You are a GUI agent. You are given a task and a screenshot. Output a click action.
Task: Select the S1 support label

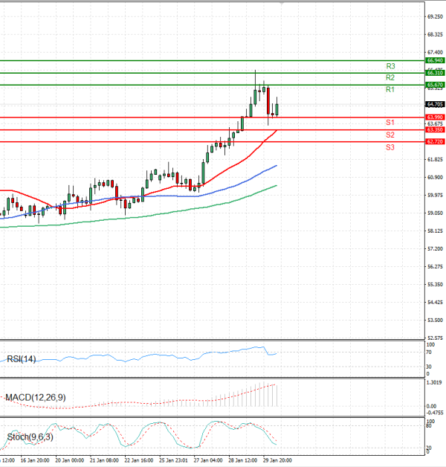coord(390,123)
